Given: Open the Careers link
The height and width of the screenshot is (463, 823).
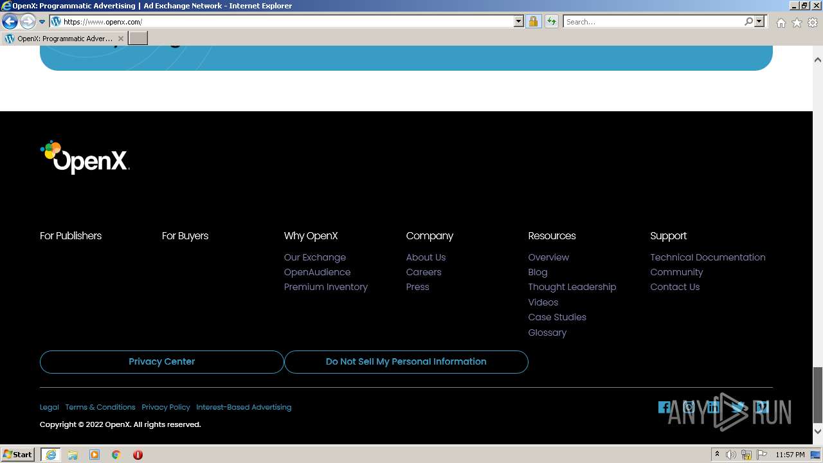Looking at the screenshot, I should (424, 272).
